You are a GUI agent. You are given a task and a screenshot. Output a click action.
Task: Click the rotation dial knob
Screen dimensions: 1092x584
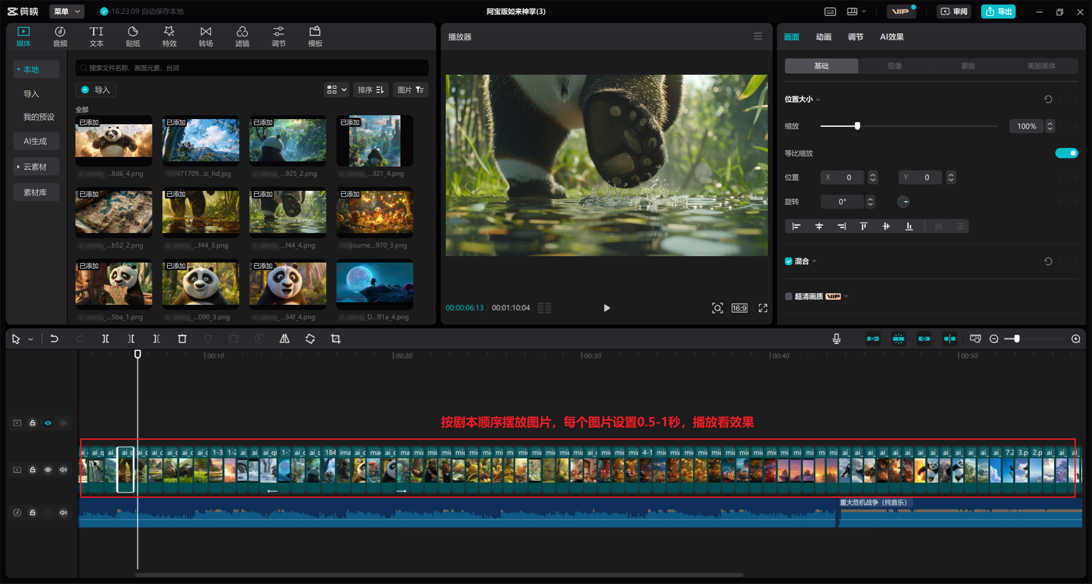(903, 202)
